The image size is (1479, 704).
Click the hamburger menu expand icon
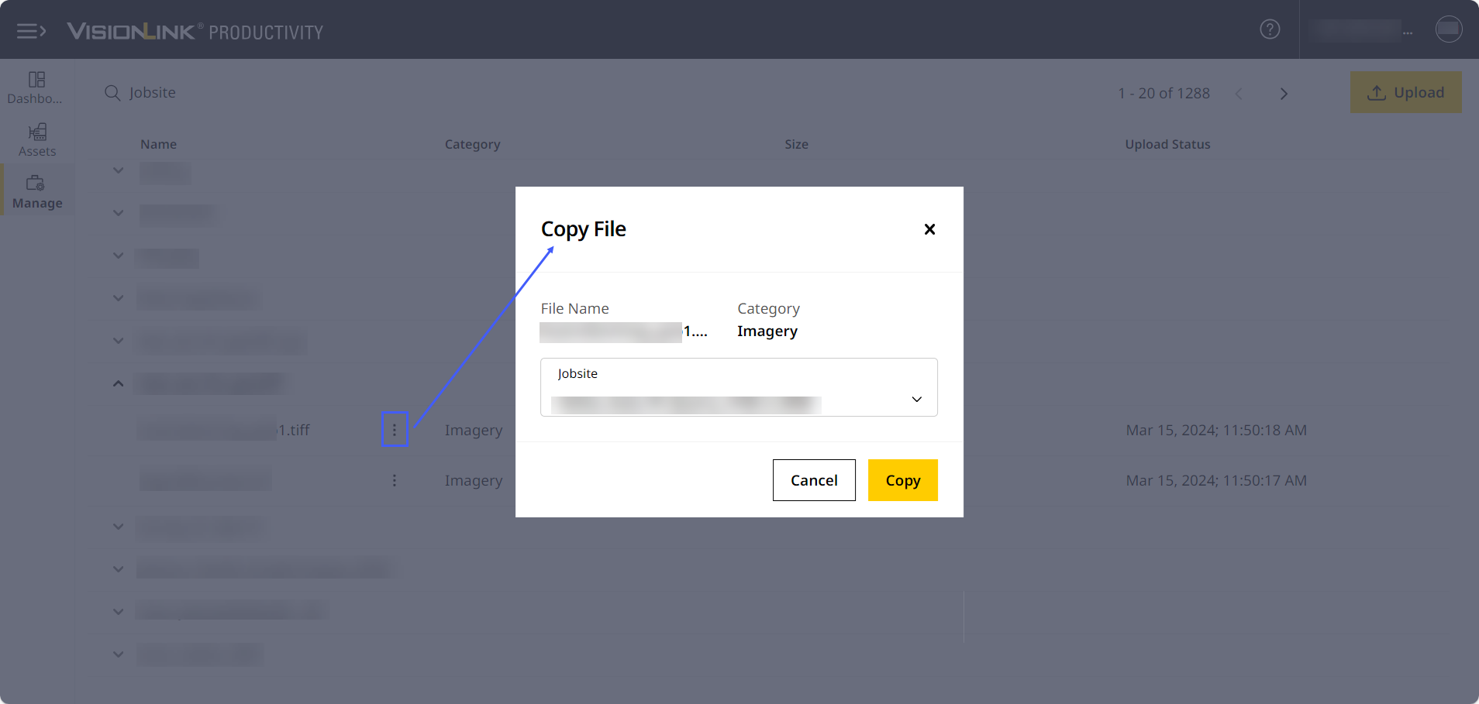tap(31, 31)
